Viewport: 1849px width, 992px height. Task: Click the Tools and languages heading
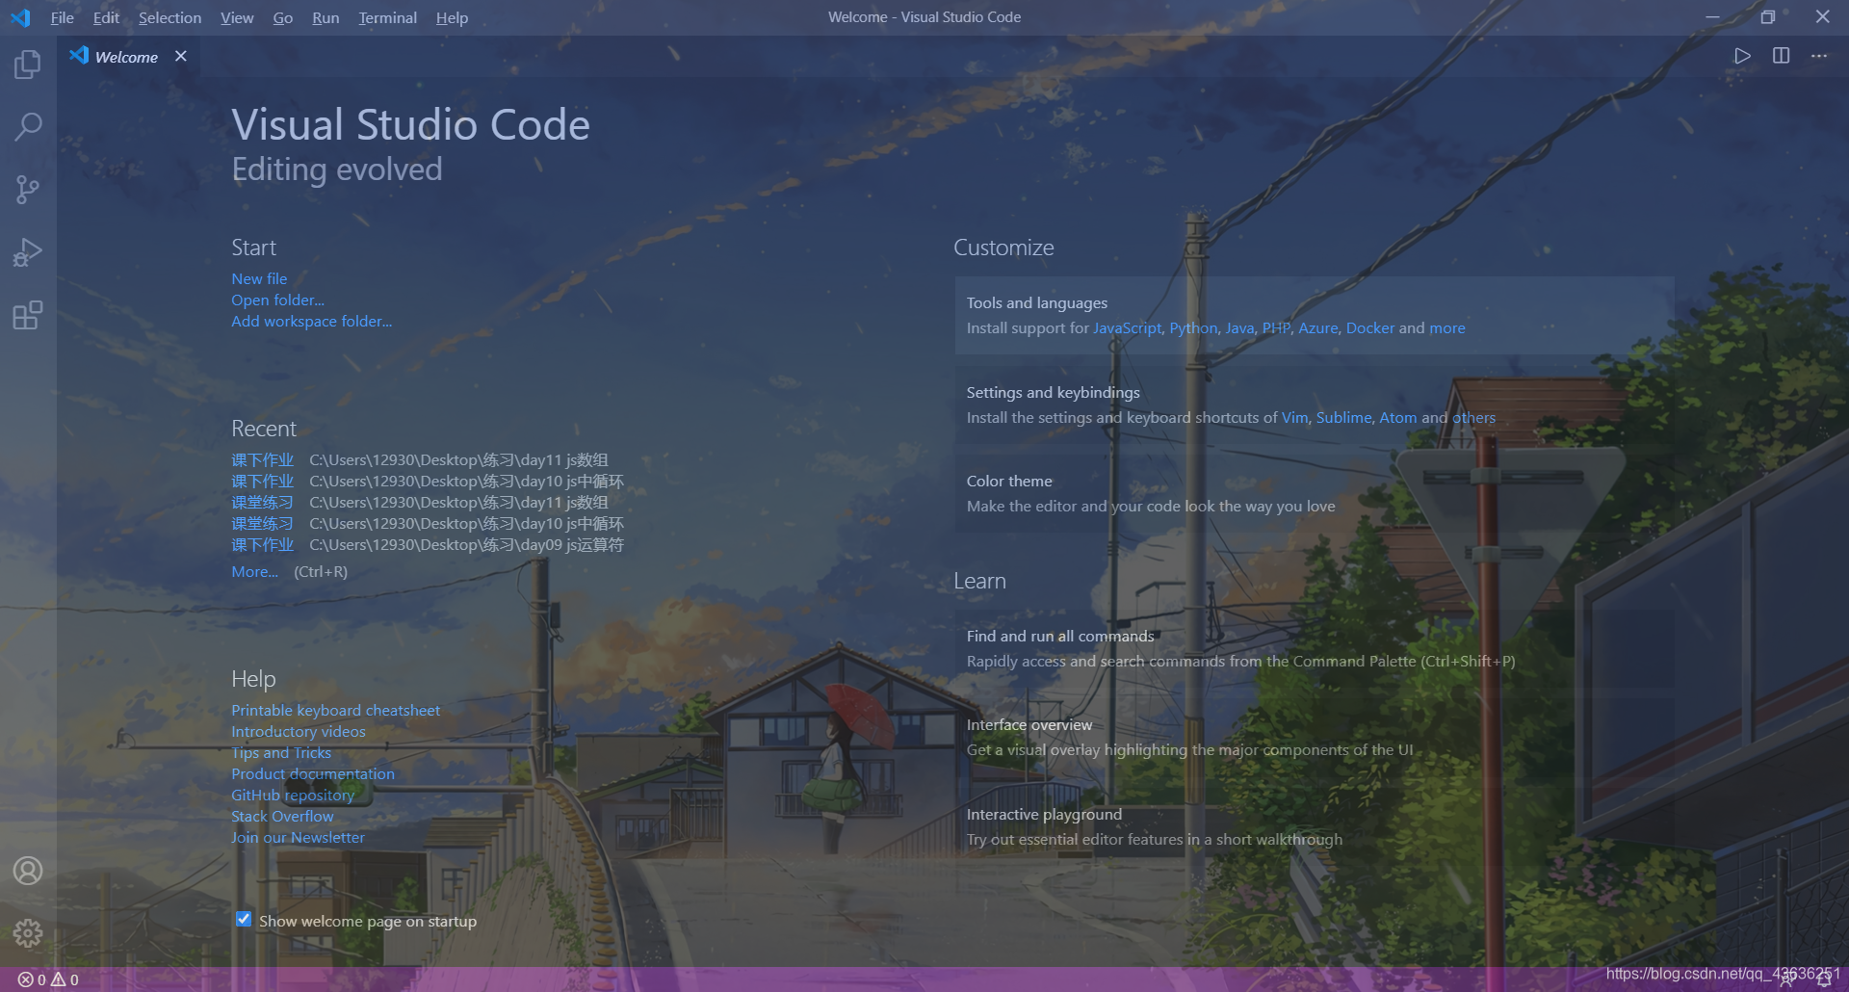coord(1036,302)
